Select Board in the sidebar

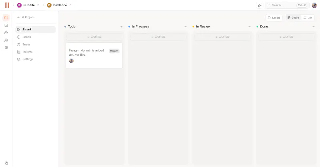click(x=36, y=29)
